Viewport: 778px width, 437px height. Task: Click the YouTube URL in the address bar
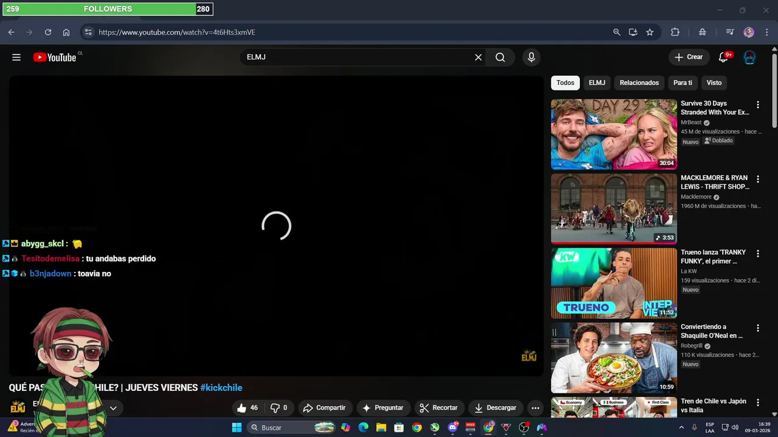(177, 32)
